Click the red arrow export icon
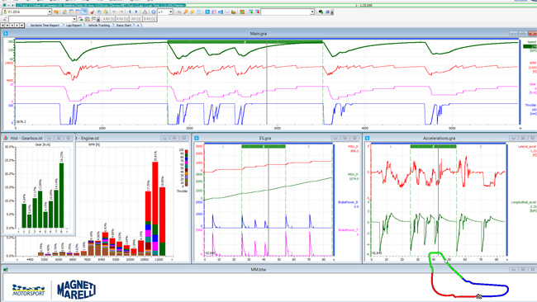Viewport: 537px width, 302px height. [x=257, y=12]
